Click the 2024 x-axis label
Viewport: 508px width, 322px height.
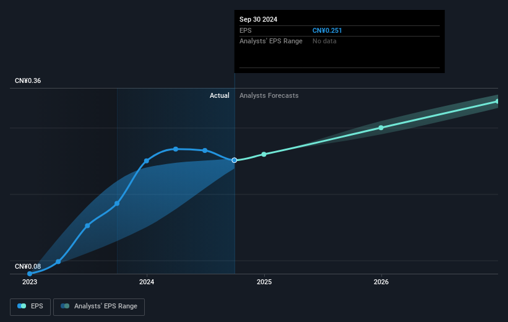147,282
